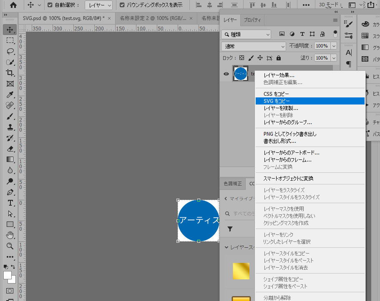This screenshot has height=301, width=380.
Task: Switch to the SVG.psd document tab
Action: click(64, 18)
